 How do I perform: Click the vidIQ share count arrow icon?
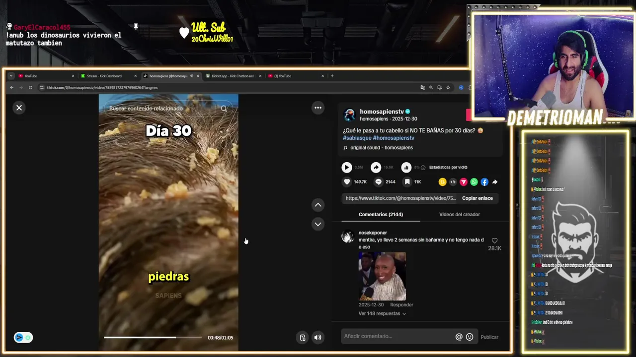(376, 168)
